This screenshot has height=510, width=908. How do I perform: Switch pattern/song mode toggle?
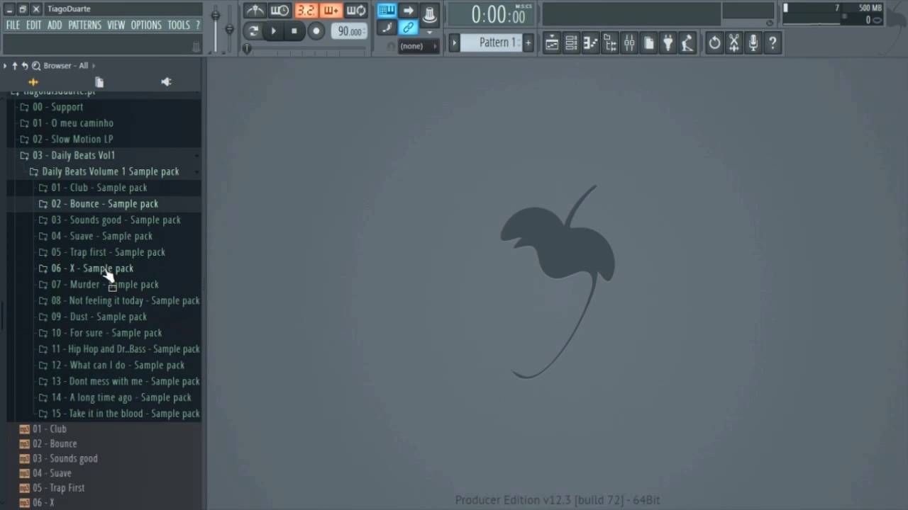[253, 30]
